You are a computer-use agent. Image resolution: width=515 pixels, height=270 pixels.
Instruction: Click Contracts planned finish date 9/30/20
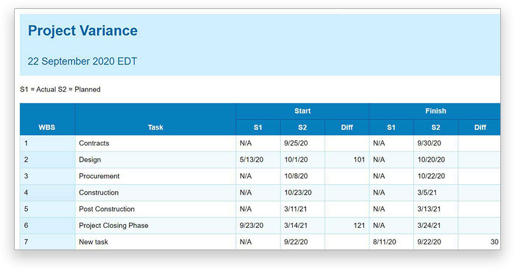click(x=429, y=143)
